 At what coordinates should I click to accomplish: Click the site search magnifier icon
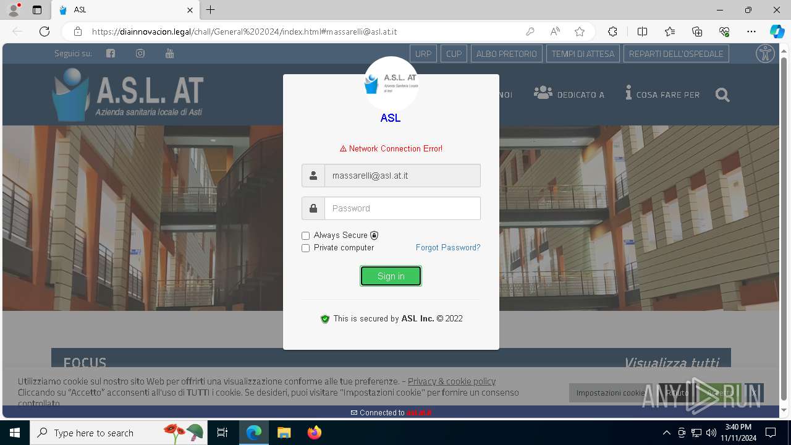pos(722,95)
